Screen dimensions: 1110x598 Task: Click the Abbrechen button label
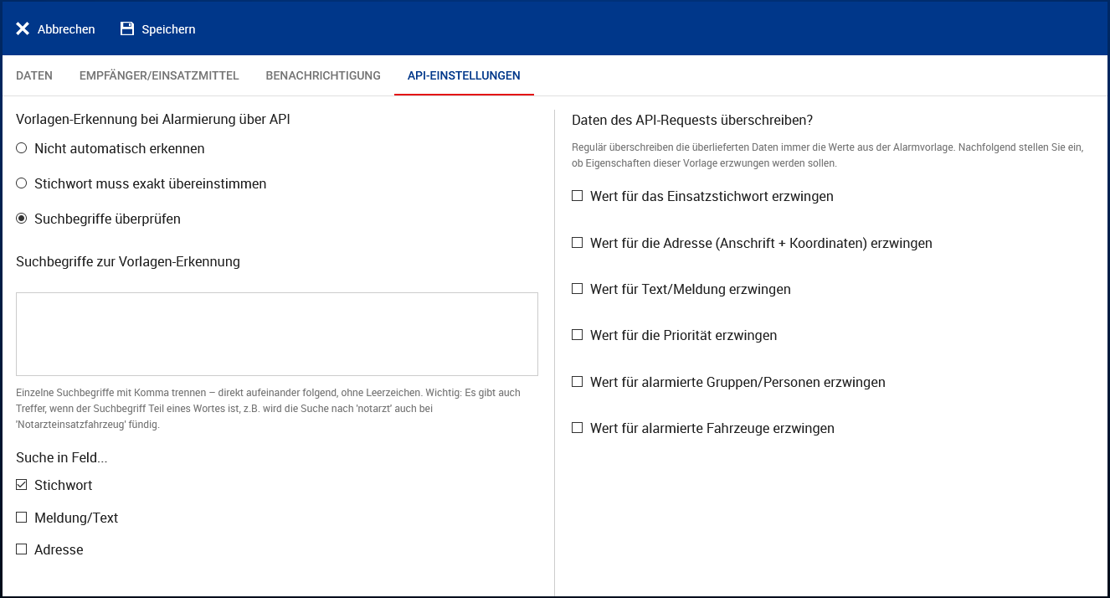pos(66,29)
